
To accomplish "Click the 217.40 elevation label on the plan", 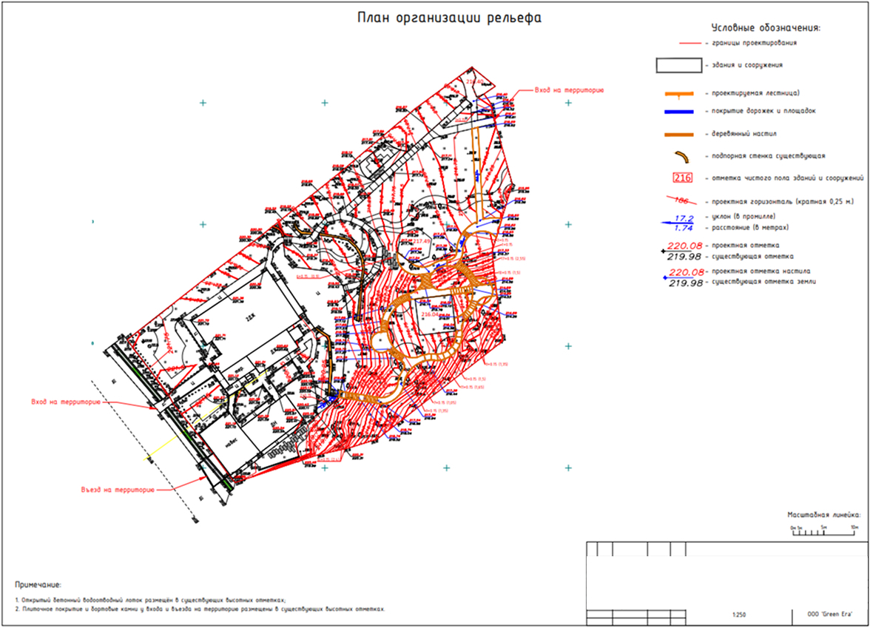I will [422, 241].
